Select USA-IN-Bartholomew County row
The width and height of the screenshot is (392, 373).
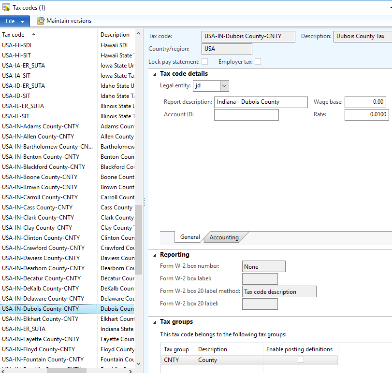[47, 147]
